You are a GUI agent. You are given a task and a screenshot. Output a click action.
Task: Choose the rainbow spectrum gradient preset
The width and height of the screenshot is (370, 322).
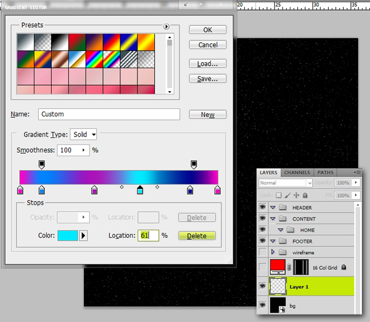(94, 59)
